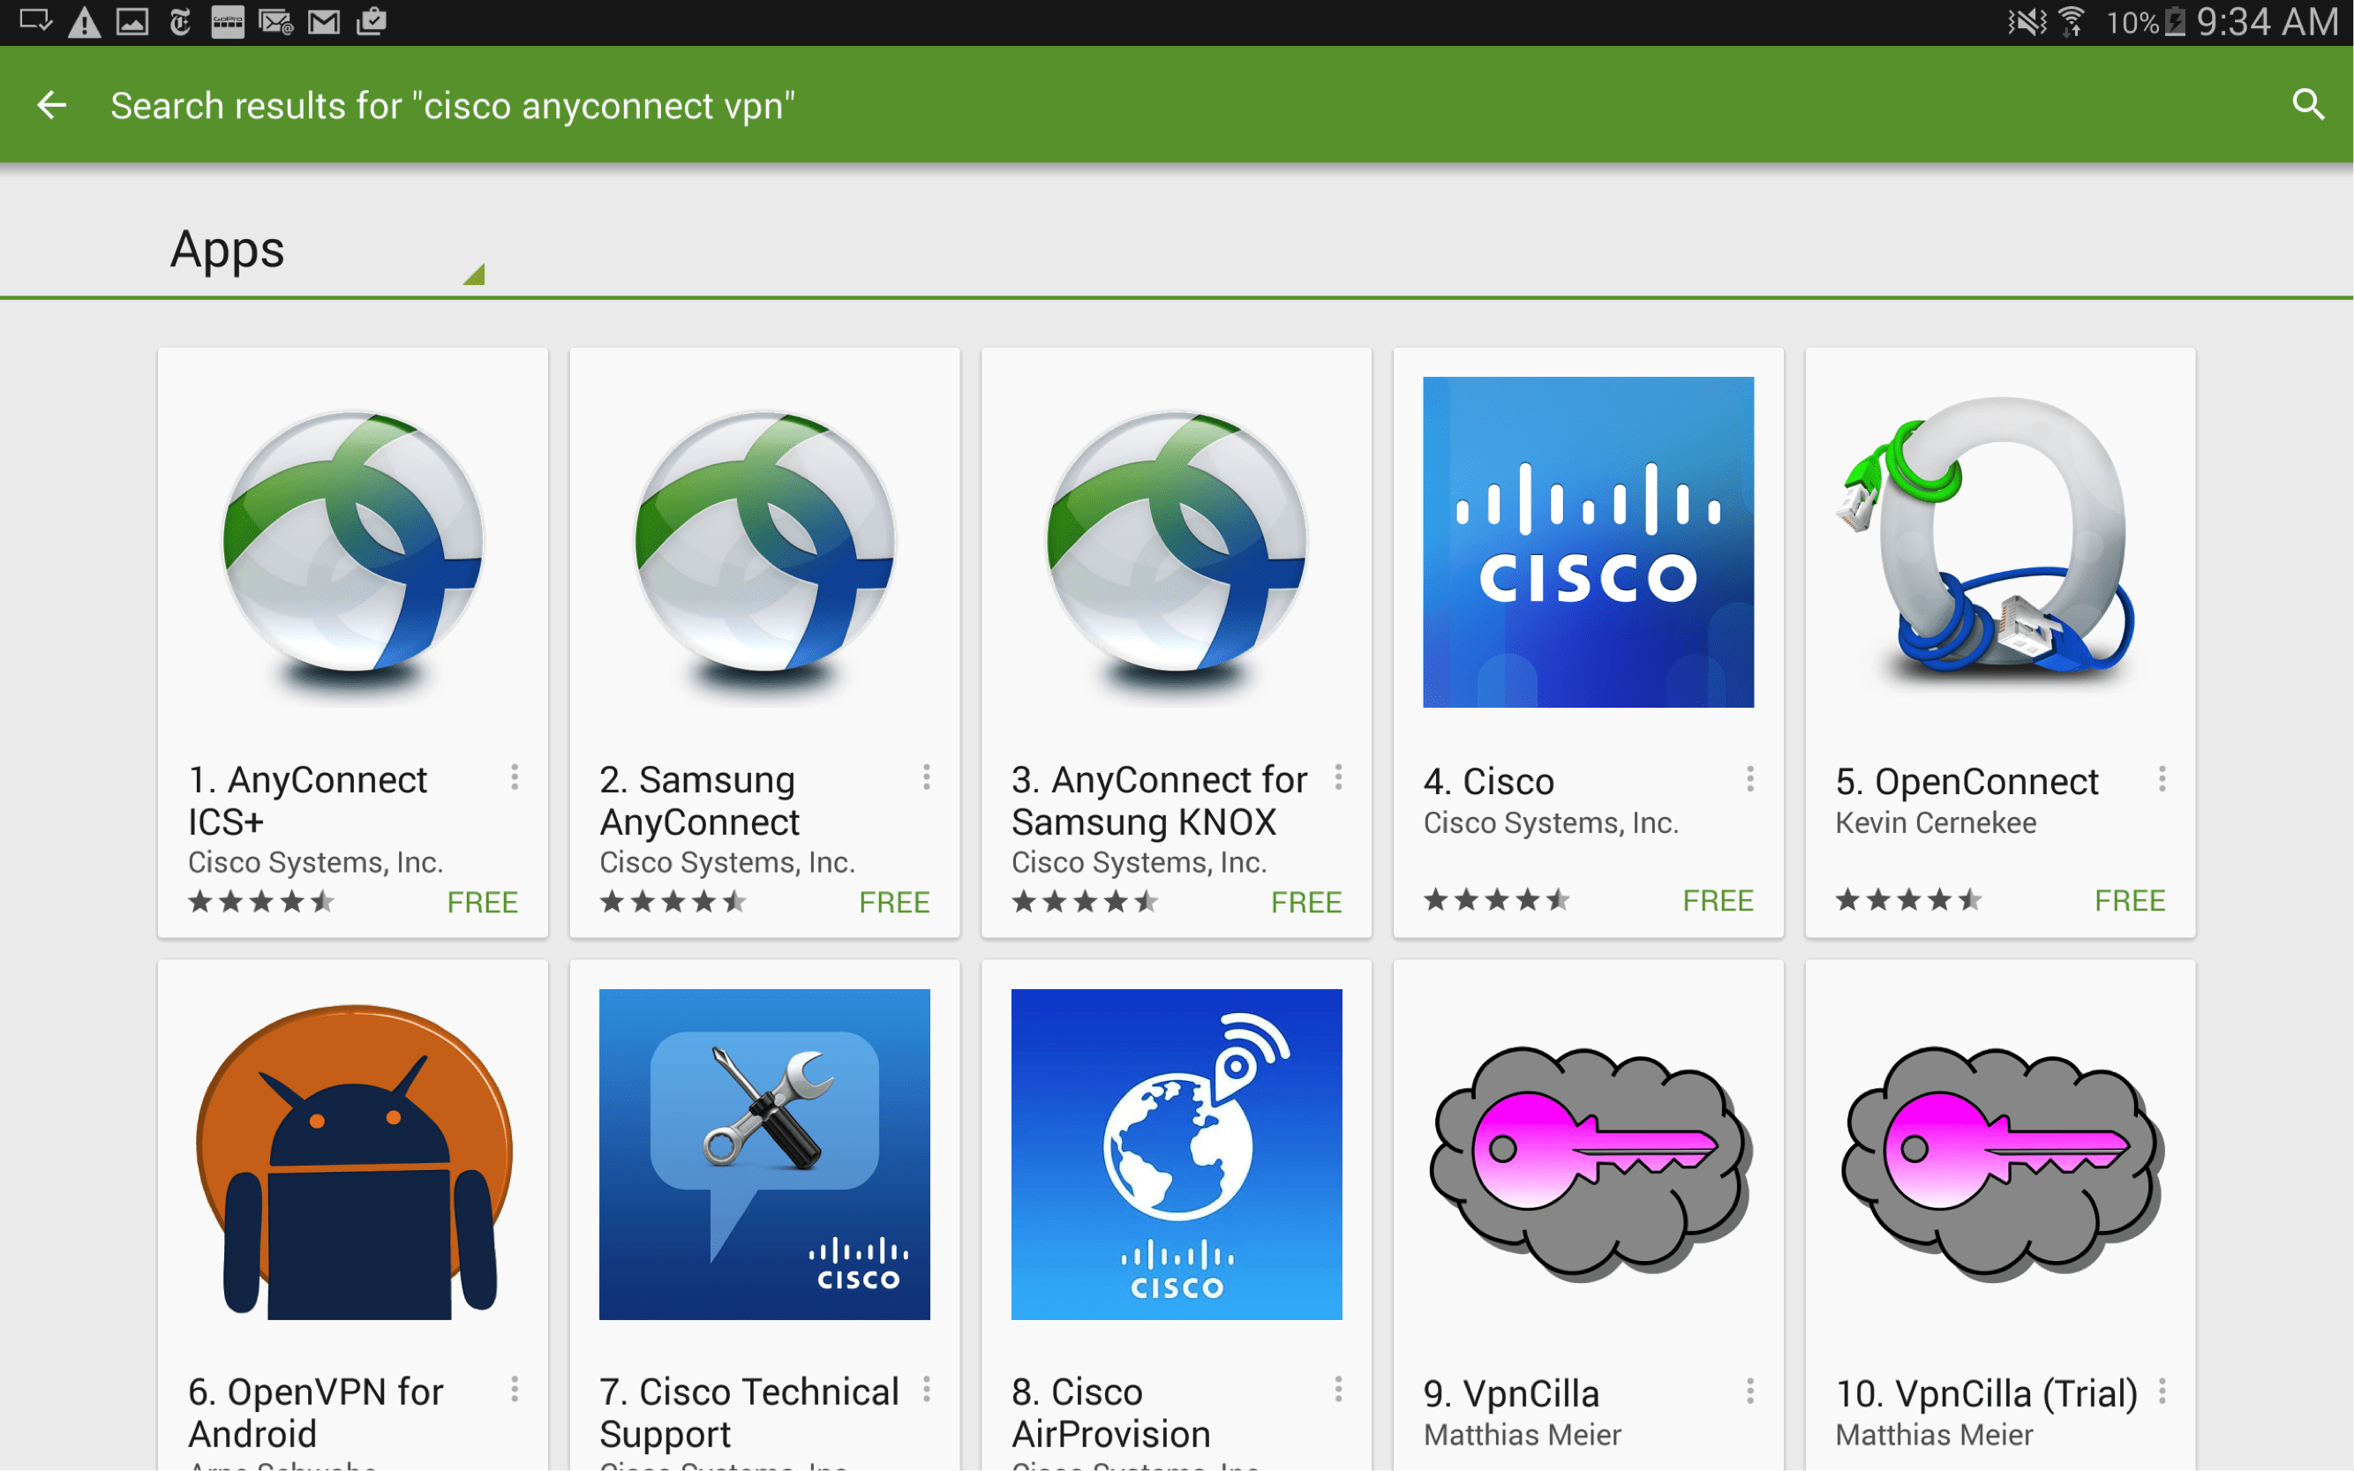
Task: Expand overflow menu for AnyConnect ICS+
Action: tap(515, 777)
